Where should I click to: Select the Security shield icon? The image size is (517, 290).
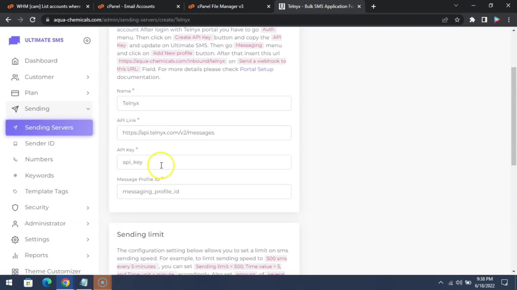pos(15,207)
